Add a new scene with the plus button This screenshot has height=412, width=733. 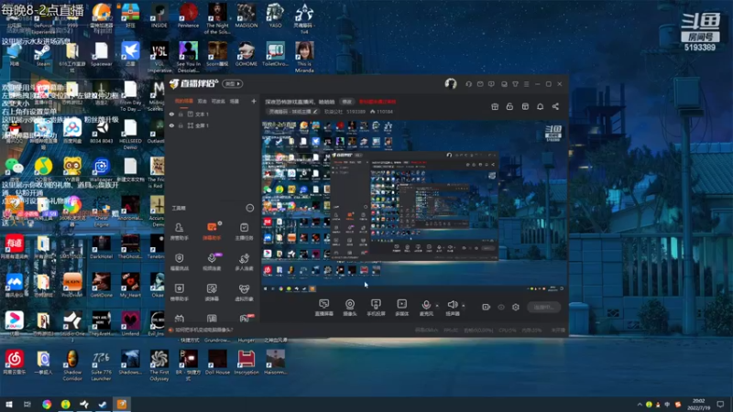coord(254,101)
